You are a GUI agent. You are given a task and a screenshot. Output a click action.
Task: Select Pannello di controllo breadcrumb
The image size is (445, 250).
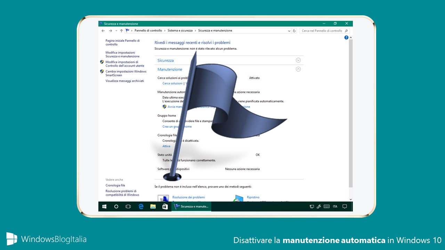[x=148, y=31]
